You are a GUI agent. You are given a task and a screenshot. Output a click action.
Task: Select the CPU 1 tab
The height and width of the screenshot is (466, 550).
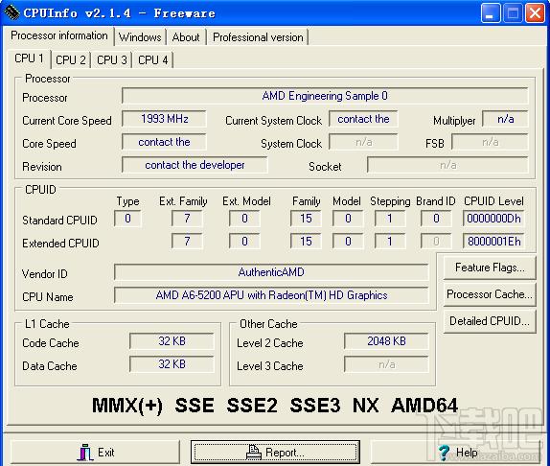click(x=29, y=58)
